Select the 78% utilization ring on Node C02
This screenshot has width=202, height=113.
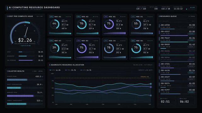coord(109,48)
